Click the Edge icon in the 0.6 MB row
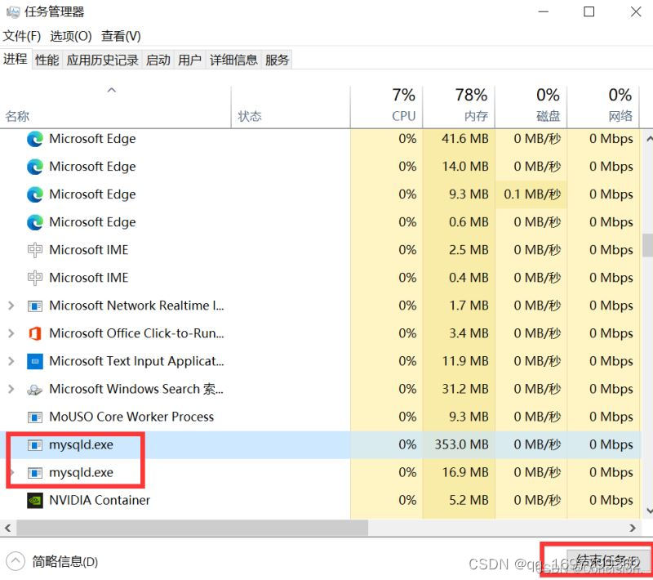Screen dimensions: 653x580 [35, 222]
